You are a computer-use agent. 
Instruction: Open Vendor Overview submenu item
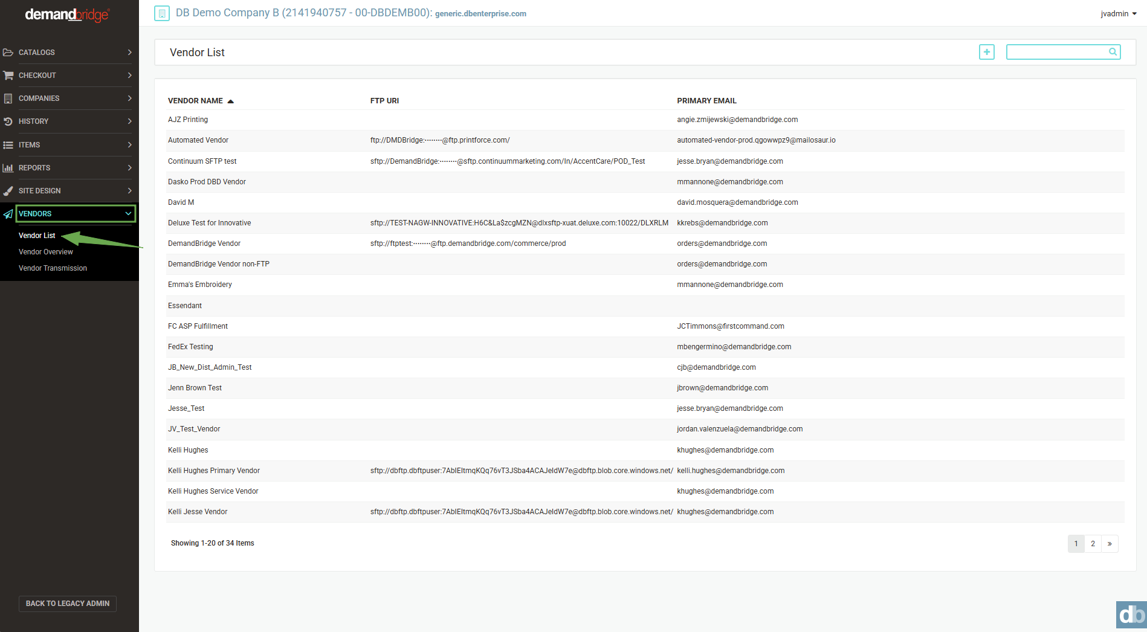click(46, 252)
